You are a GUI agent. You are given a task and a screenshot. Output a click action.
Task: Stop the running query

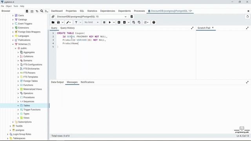click(104, 22)
